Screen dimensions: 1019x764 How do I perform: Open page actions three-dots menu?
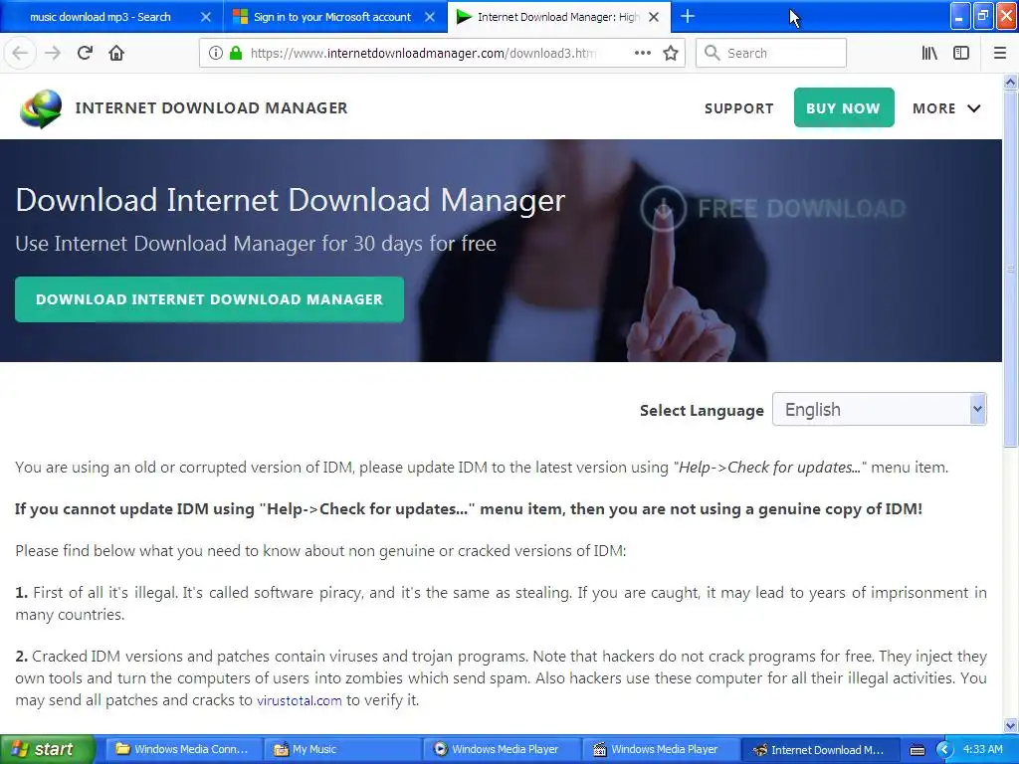(642, 53)
